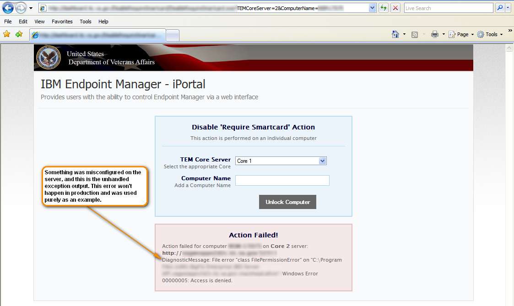Open the Favorites menu
Viewport: 514px width, 306px height.
click(x=62, y=21)
